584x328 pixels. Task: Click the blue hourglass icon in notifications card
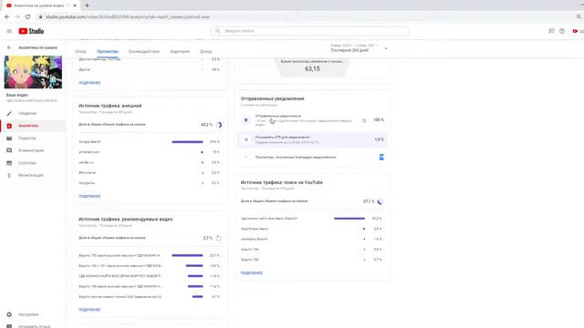coord(381,158)
